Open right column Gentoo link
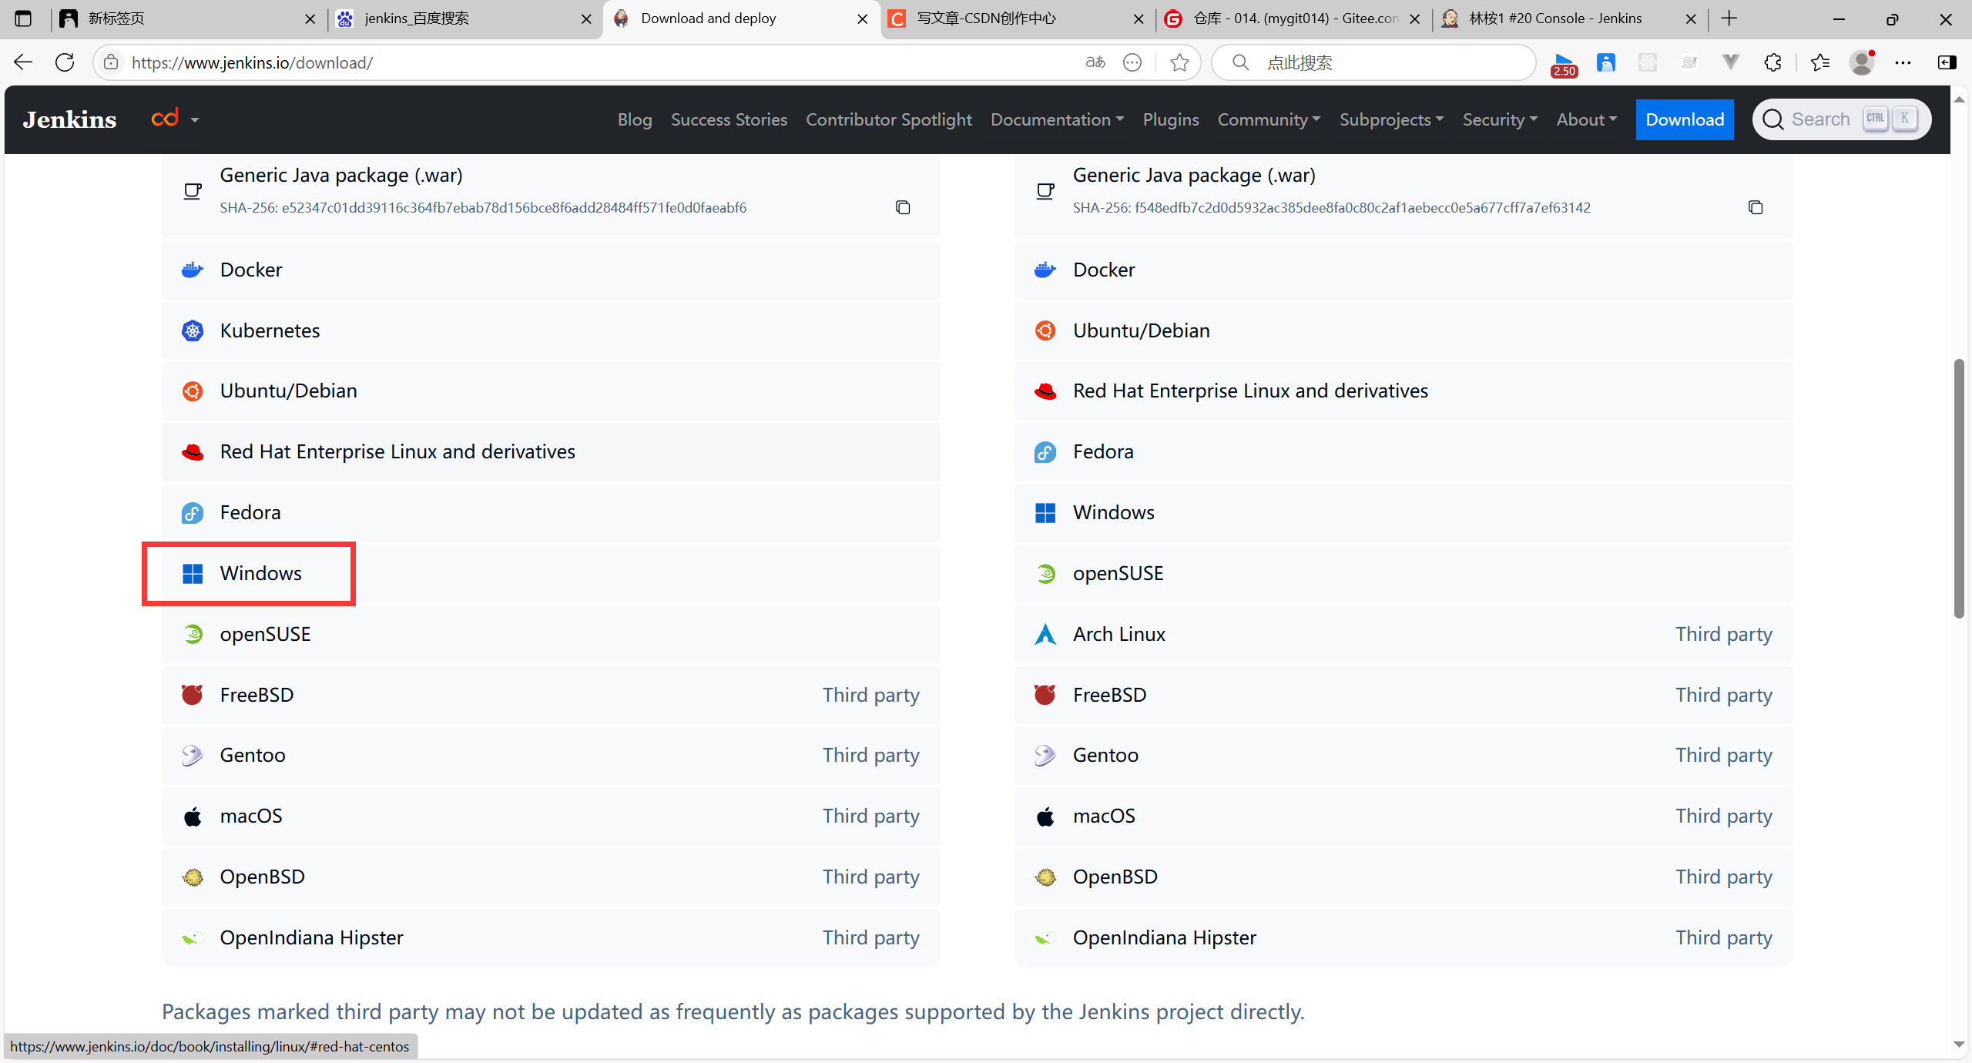This screenshot has width=1972, height=1063. (x=1404, y=756)
